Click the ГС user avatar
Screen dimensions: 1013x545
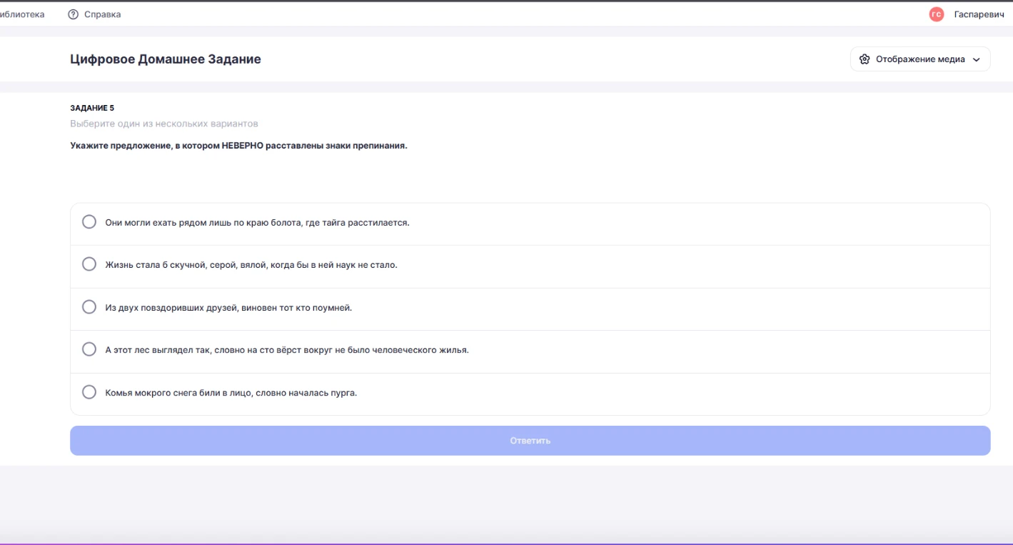click(937, 14)
